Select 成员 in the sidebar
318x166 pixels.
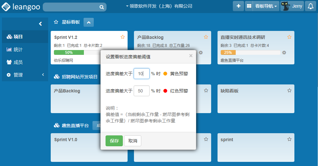point(18,62)
